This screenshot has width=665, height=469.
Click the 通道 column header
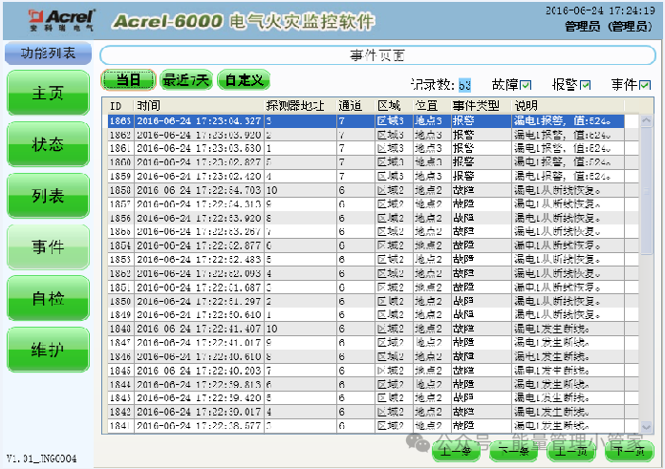[355, 106]
